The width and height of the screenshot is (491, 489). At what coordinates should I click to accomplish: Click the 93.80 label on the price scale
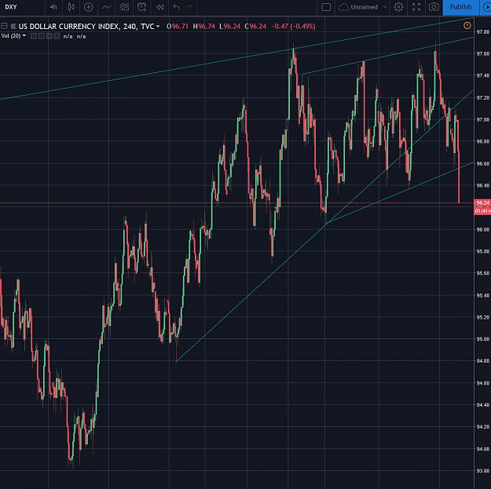pos(482,471)
